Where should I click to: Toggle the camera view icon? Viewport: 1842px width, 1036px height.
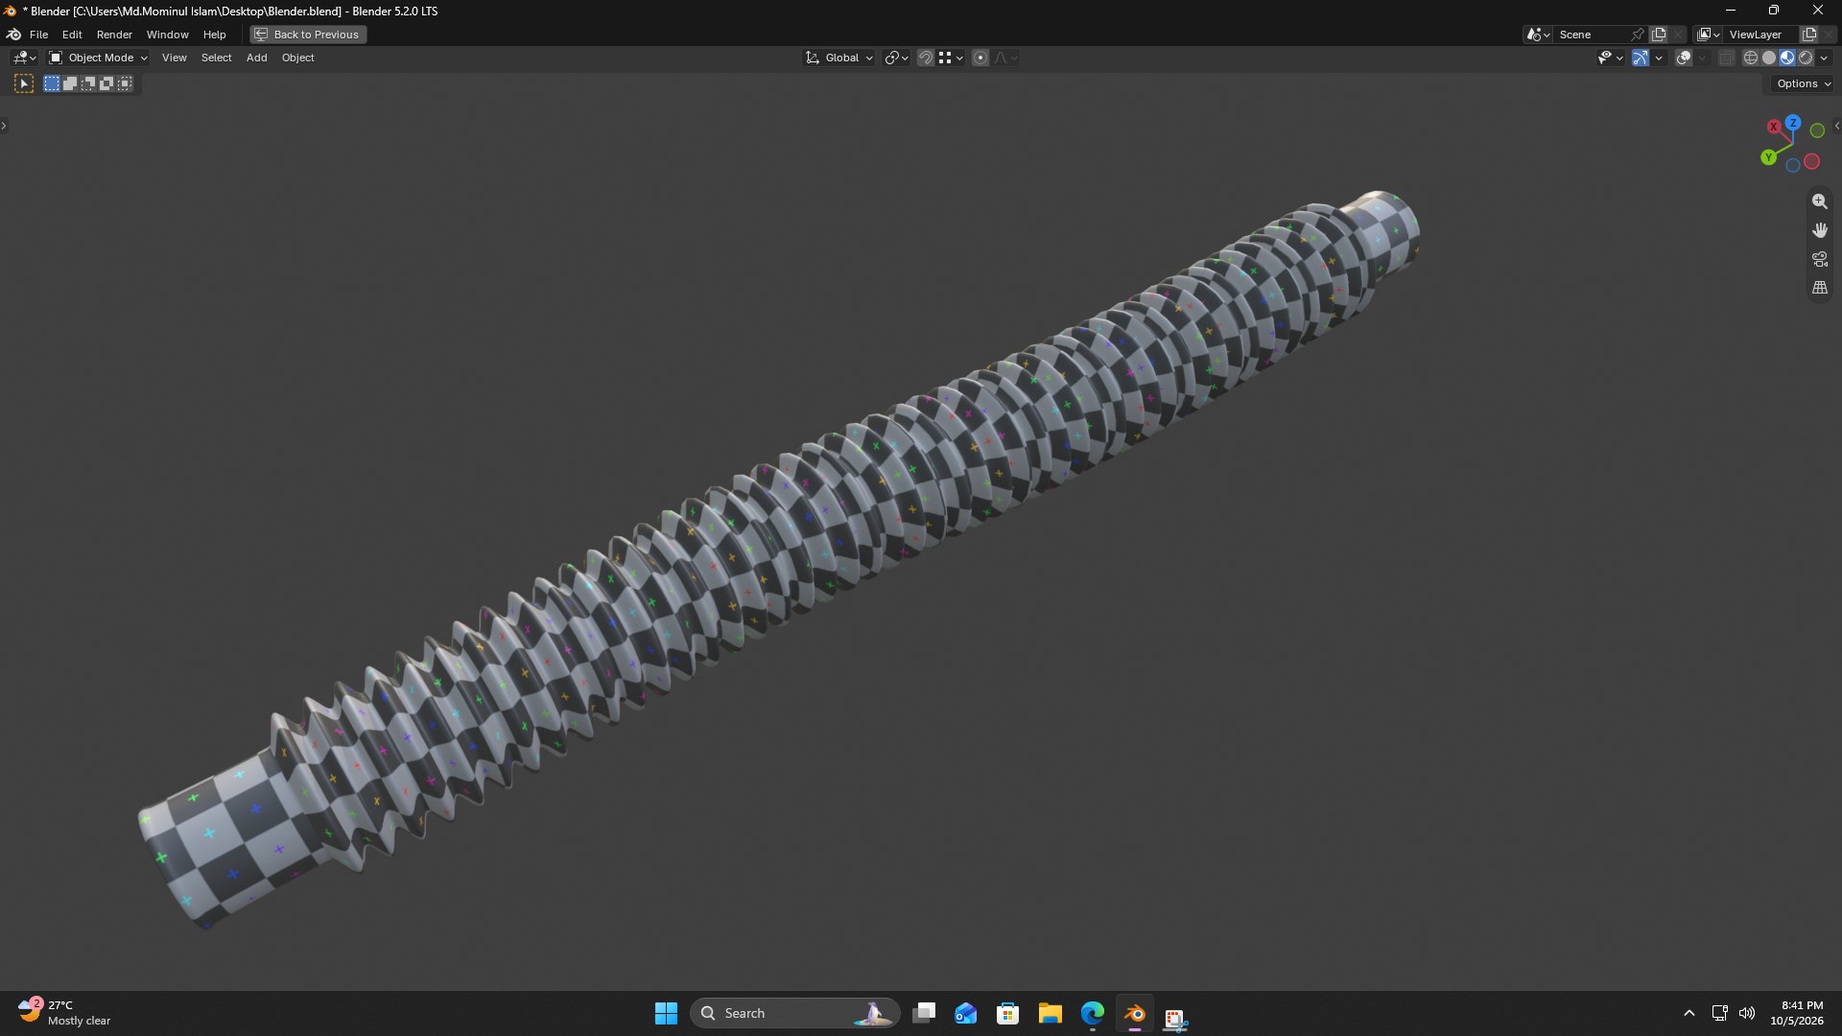point(1819,259)
